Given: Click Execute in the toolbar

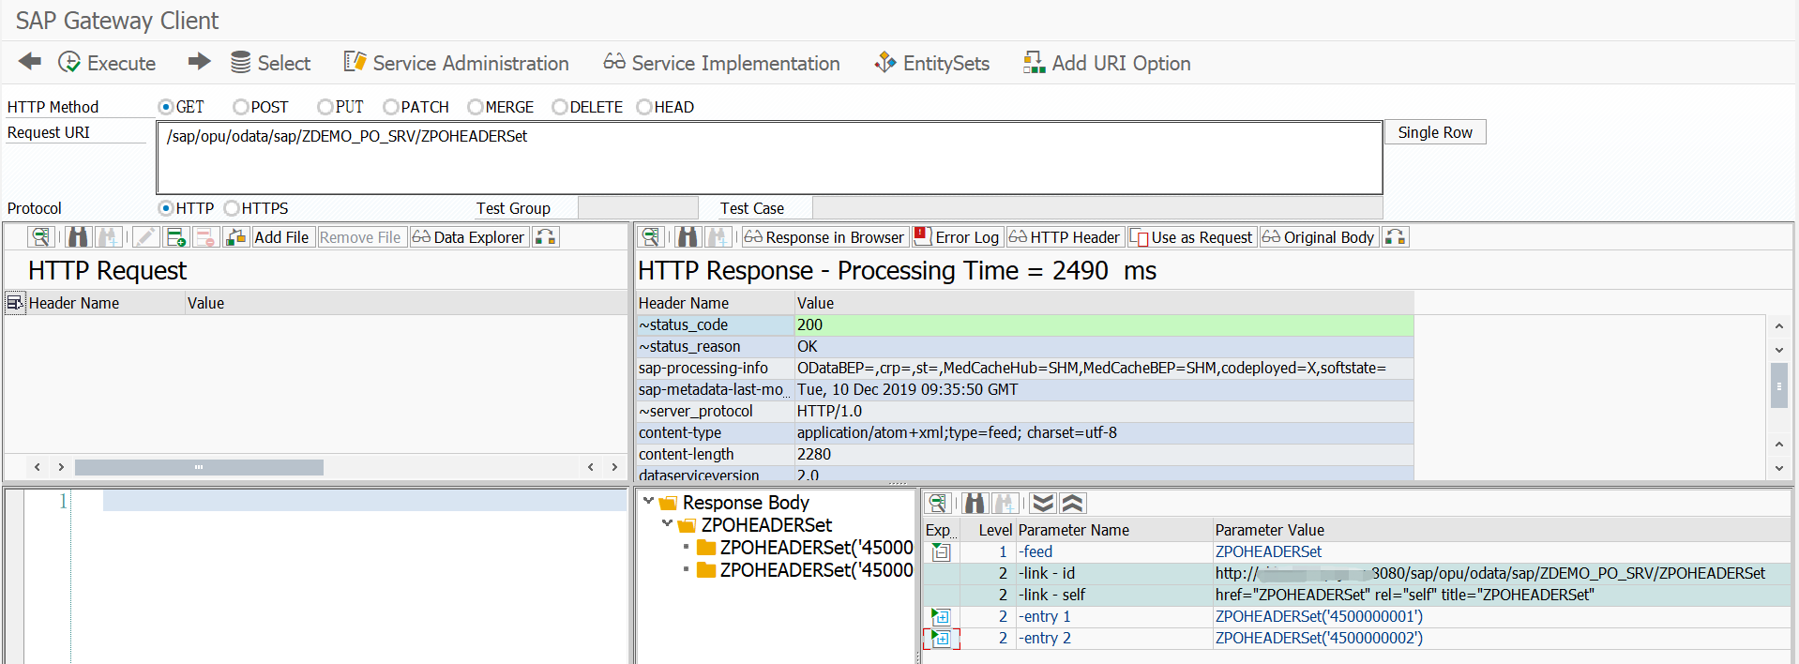Looking at the screenshot, I should [x=107, y=63].
